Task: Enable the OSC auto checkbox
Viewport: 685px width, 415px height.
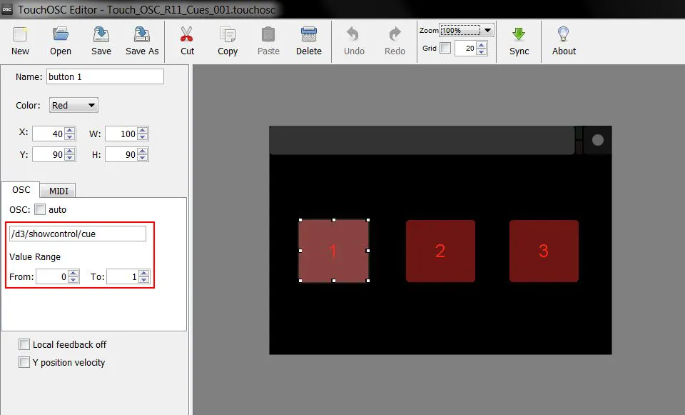Action: click(40, 210)
